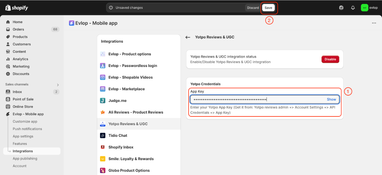
Task: Disable Yotpo Reviews & UGC integration
Action: tap(330, 59)
